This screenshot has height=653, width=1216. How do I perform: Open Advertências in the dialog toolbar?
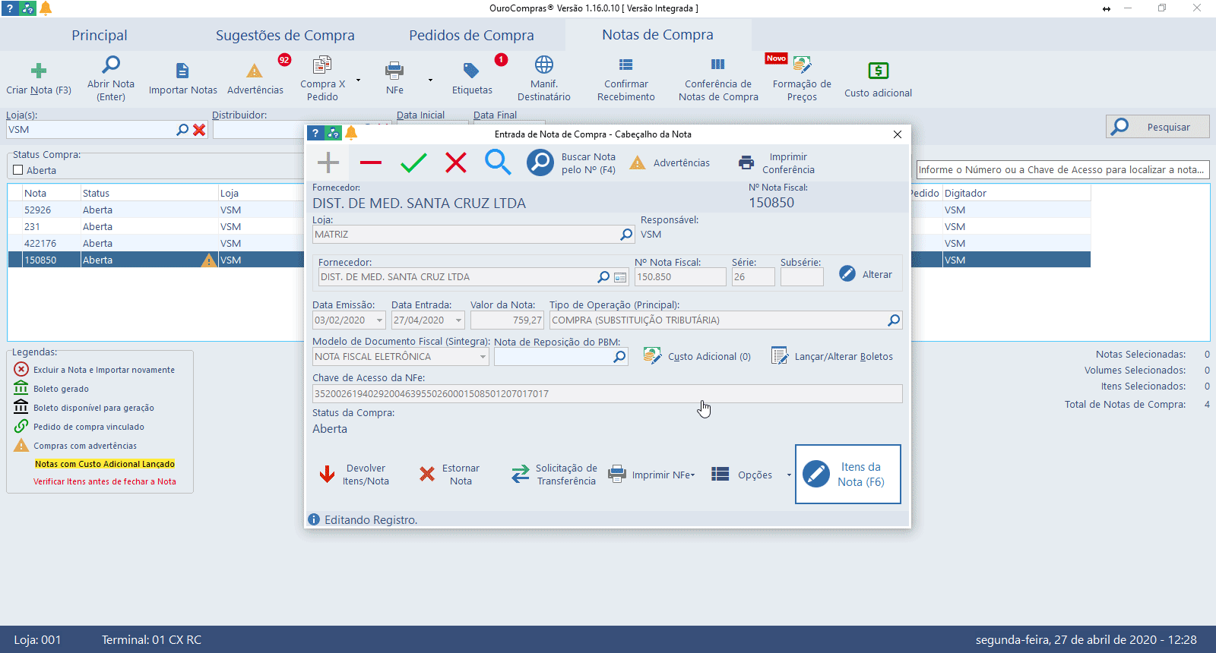pyautogui.click(x=670, y=163)
